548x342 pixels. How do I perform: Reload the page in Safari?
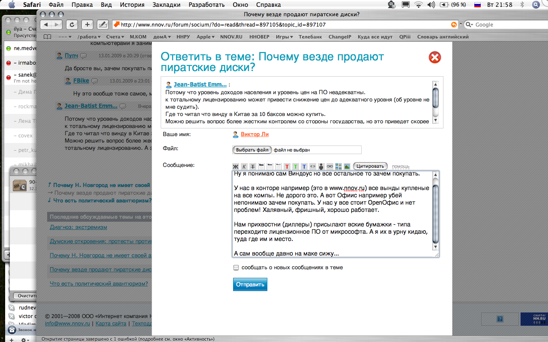[x=72, y=24]
